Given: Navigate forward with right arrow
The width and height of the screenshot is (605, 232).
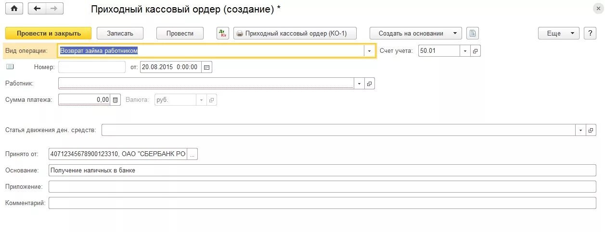Looking at the screenshot, I should point(54,9).
